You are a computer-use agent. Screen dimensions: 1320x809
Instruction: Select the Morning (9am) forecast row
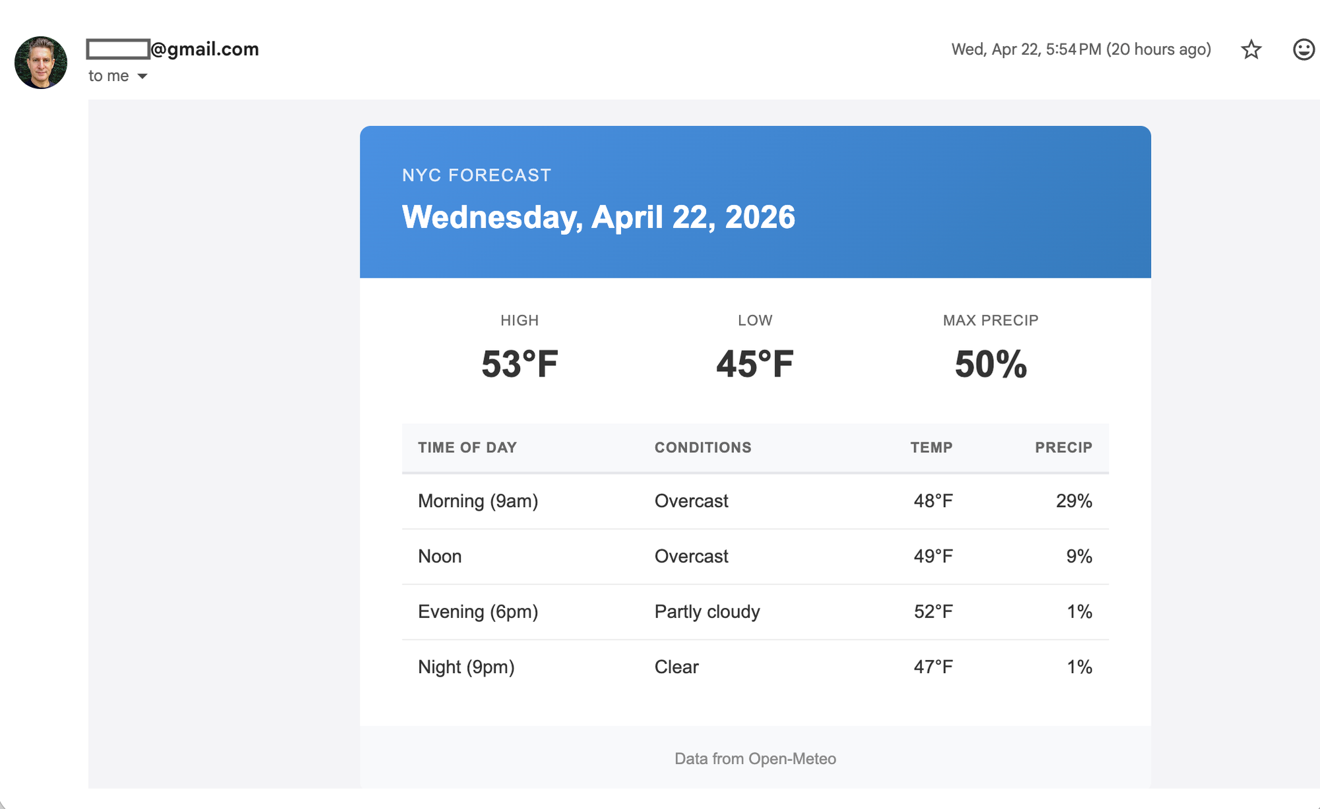click(x=755, y=501)
